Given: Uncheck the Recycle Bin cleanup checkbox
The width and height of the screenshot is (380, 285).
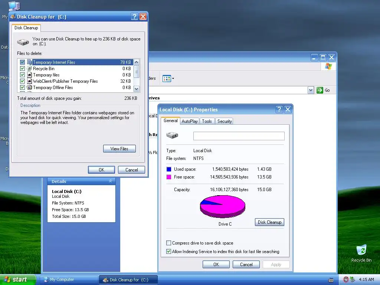Looking at the screenshot, I should coord(22,69).
